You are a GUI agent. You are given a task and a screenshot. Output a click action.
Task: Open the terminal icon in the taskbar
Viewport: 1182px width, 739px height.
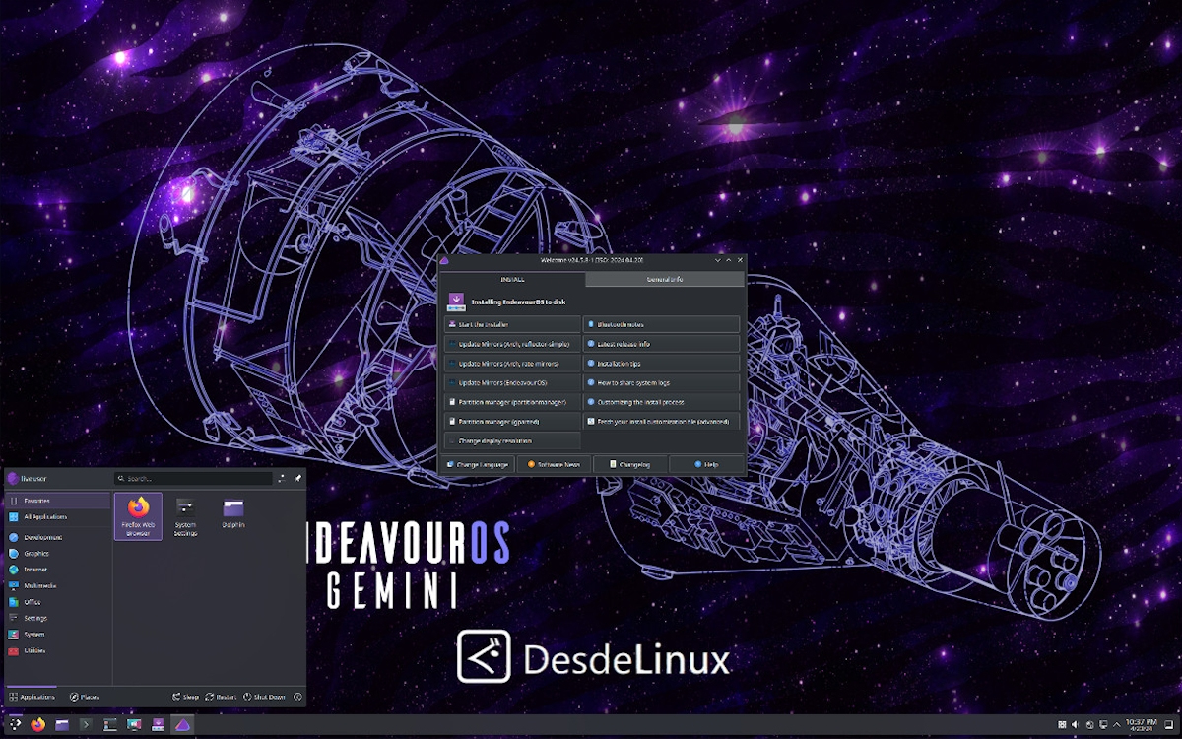click(86, 725)
